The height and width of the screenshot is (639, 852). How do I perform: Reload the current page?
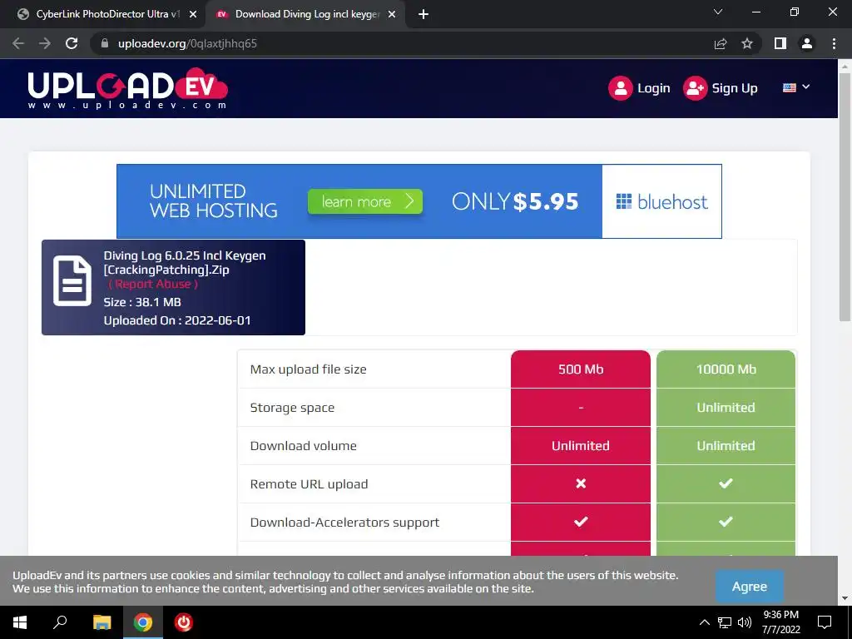point(72,43)
